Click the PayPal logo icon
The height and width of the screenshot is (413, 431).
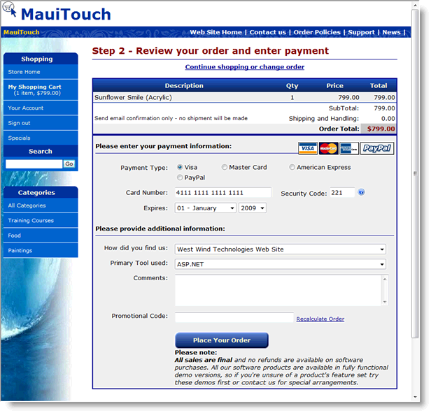[x=377, y=148]
